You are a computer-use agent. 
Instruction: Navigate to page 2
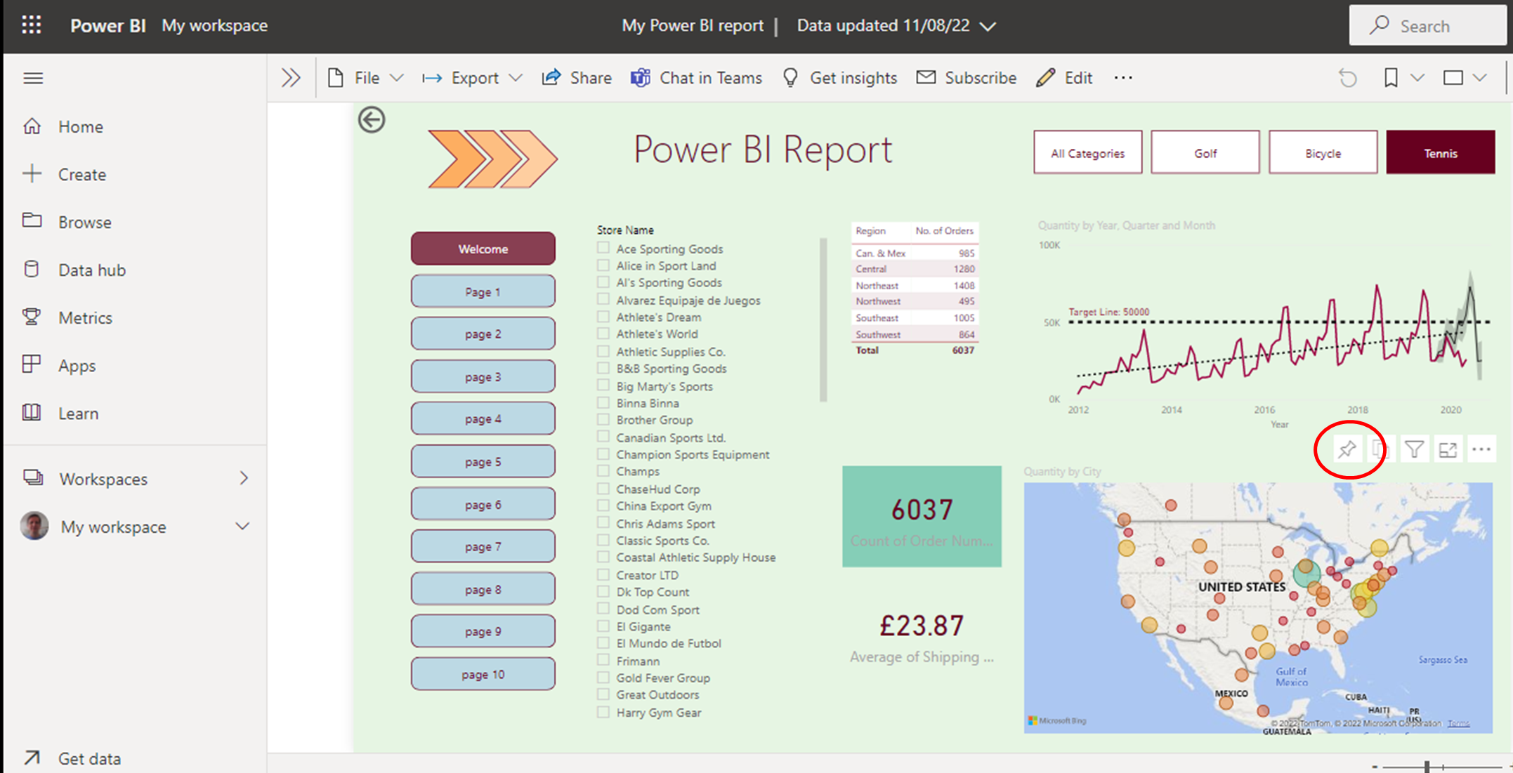coord(483,333)
